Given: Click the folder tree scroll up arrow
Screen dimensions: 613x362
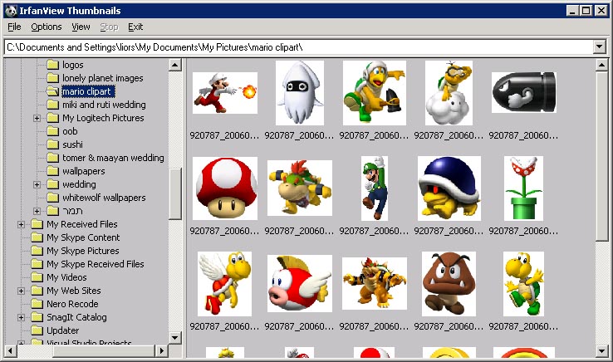Looking at the screenshot, I should pyautogui.click(x=175, y=65).
